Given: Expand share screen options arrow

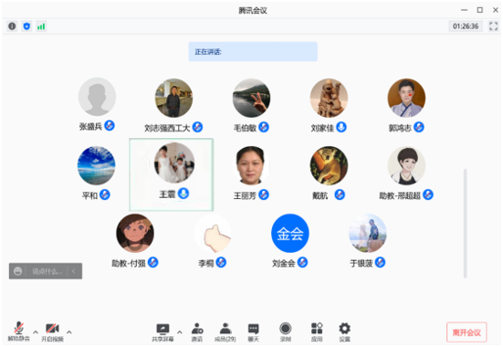Looking at the screenshot, I should [180, 331].
